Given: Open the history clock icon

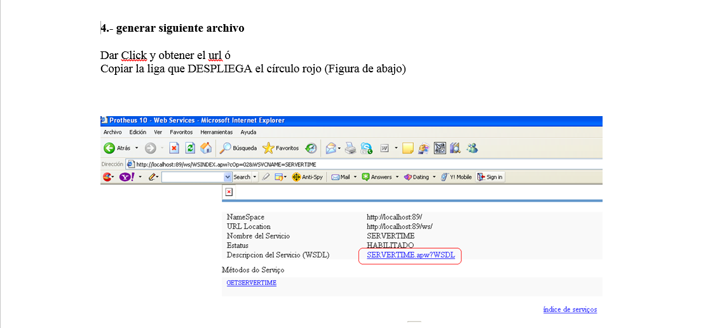Looking at the screenshot, I should 311,148.
